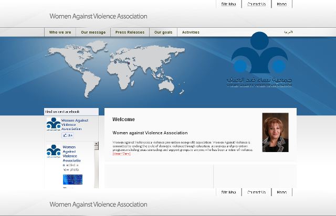This screenshot has width=336, height=216.
Task: Click the Facebook feed scrollbar up arrow
Action: 97,144
